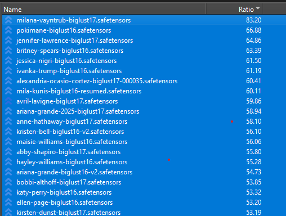
Task: Select the ariana-grande-2025-biglust17.safetensors row
Action: tap(144, 111)
